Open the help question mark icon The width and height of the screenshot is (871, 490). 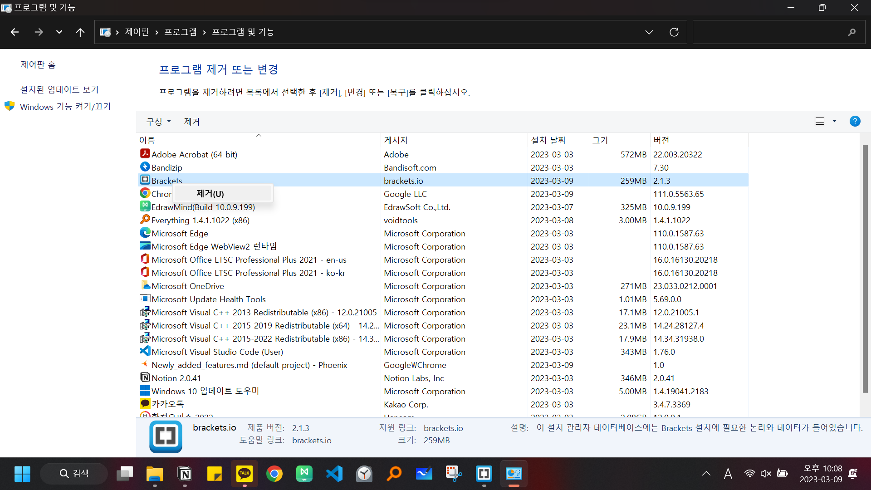(x=855, y=121)
